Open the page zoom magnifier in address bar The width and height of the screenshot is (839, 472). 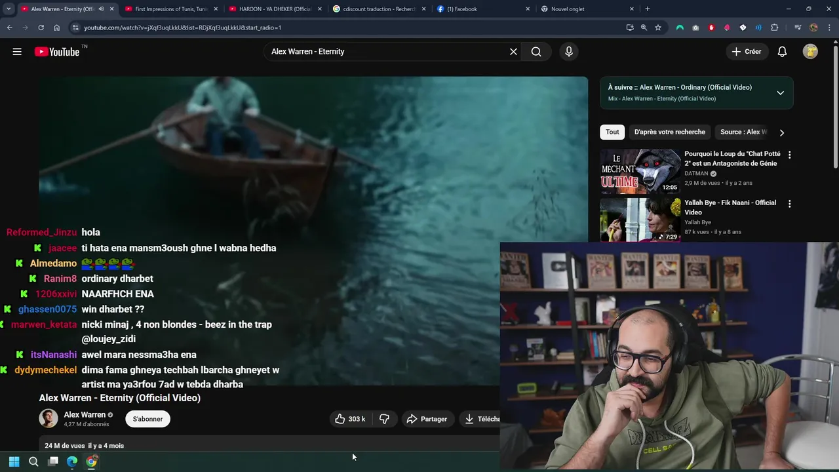[644, 28]
